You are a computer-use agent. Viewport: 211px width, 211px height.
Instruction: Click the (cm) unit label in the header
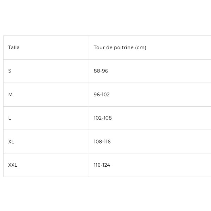141,47
